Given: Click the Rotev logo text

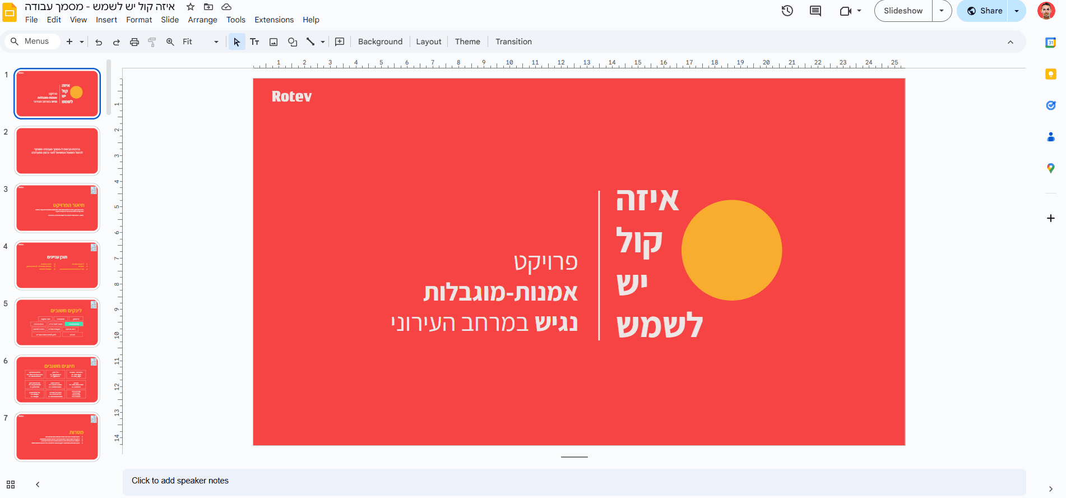Looking at the screenshot, I should click(x=291, y=96).
